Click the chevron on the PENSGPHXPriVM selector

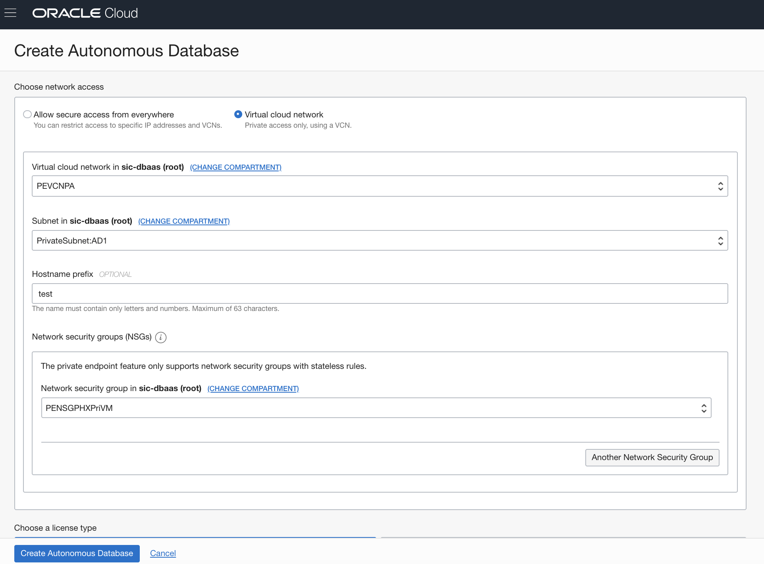(x=704, y=408)
